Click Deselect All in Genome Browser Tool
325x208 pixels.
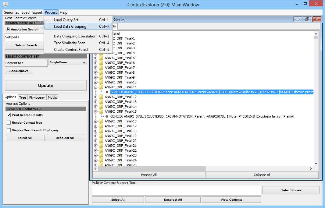173,200
